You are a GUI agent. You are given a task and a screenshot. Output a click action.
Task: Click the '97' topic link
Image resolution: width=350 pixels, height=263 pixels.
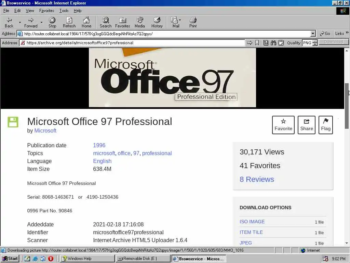[136, 153]
